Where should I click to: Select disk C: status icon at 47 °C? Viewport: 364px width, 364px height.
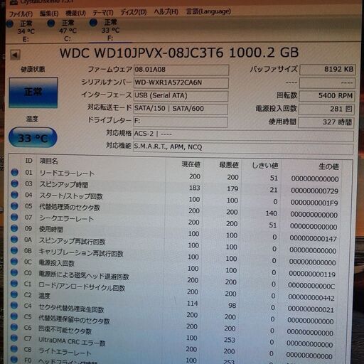51,23
